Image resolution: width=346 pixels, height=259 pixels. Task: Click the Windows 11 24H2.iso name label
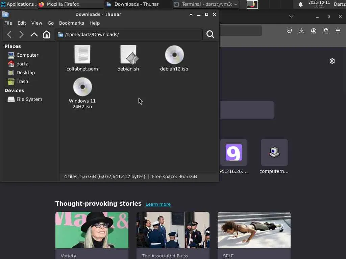coord(82,104)
